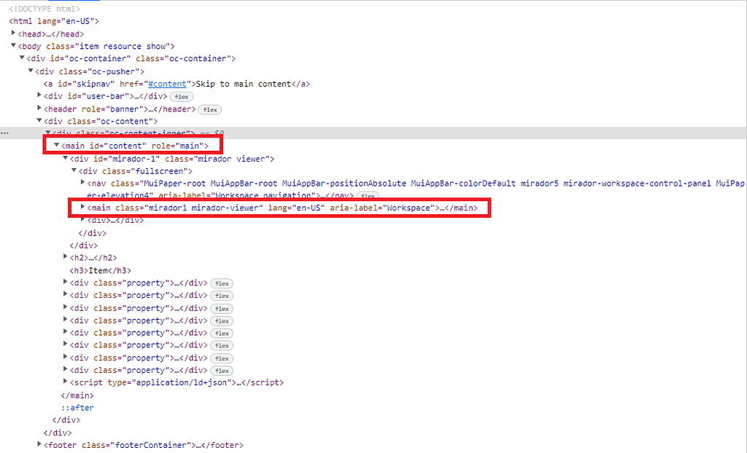Toggle flex badge on first property div
This screenshot has height=453, width=747.
coord(222,283)
